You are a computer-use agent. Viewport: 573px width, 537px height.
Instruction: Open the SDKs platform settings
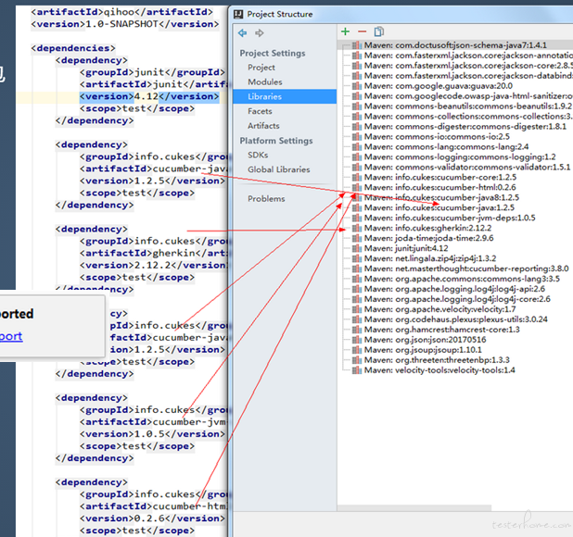point(258,155)
